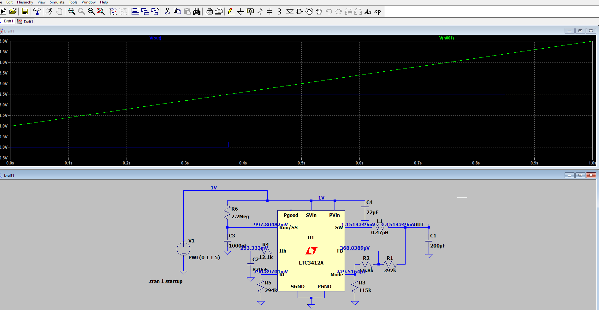Close all windows via toolbar icon
This screenshot has height=310, width=599.
pyautogui.click(x=155, y=12)
